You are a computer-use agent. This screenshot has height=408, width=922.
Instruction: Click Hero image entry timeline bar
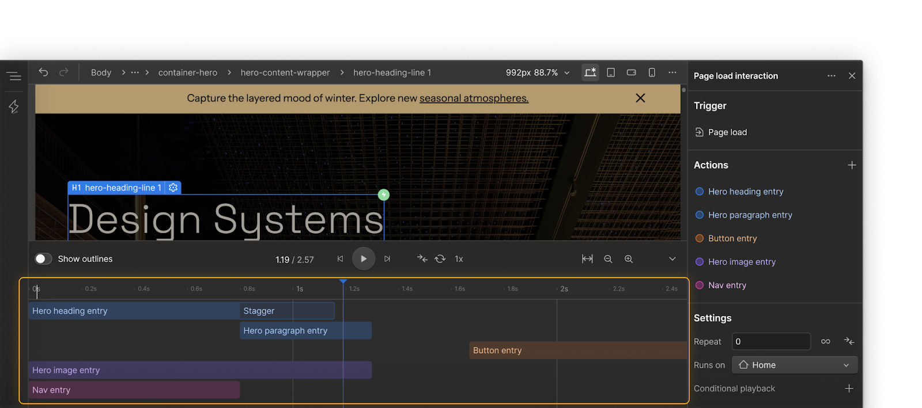click(200, 370)
